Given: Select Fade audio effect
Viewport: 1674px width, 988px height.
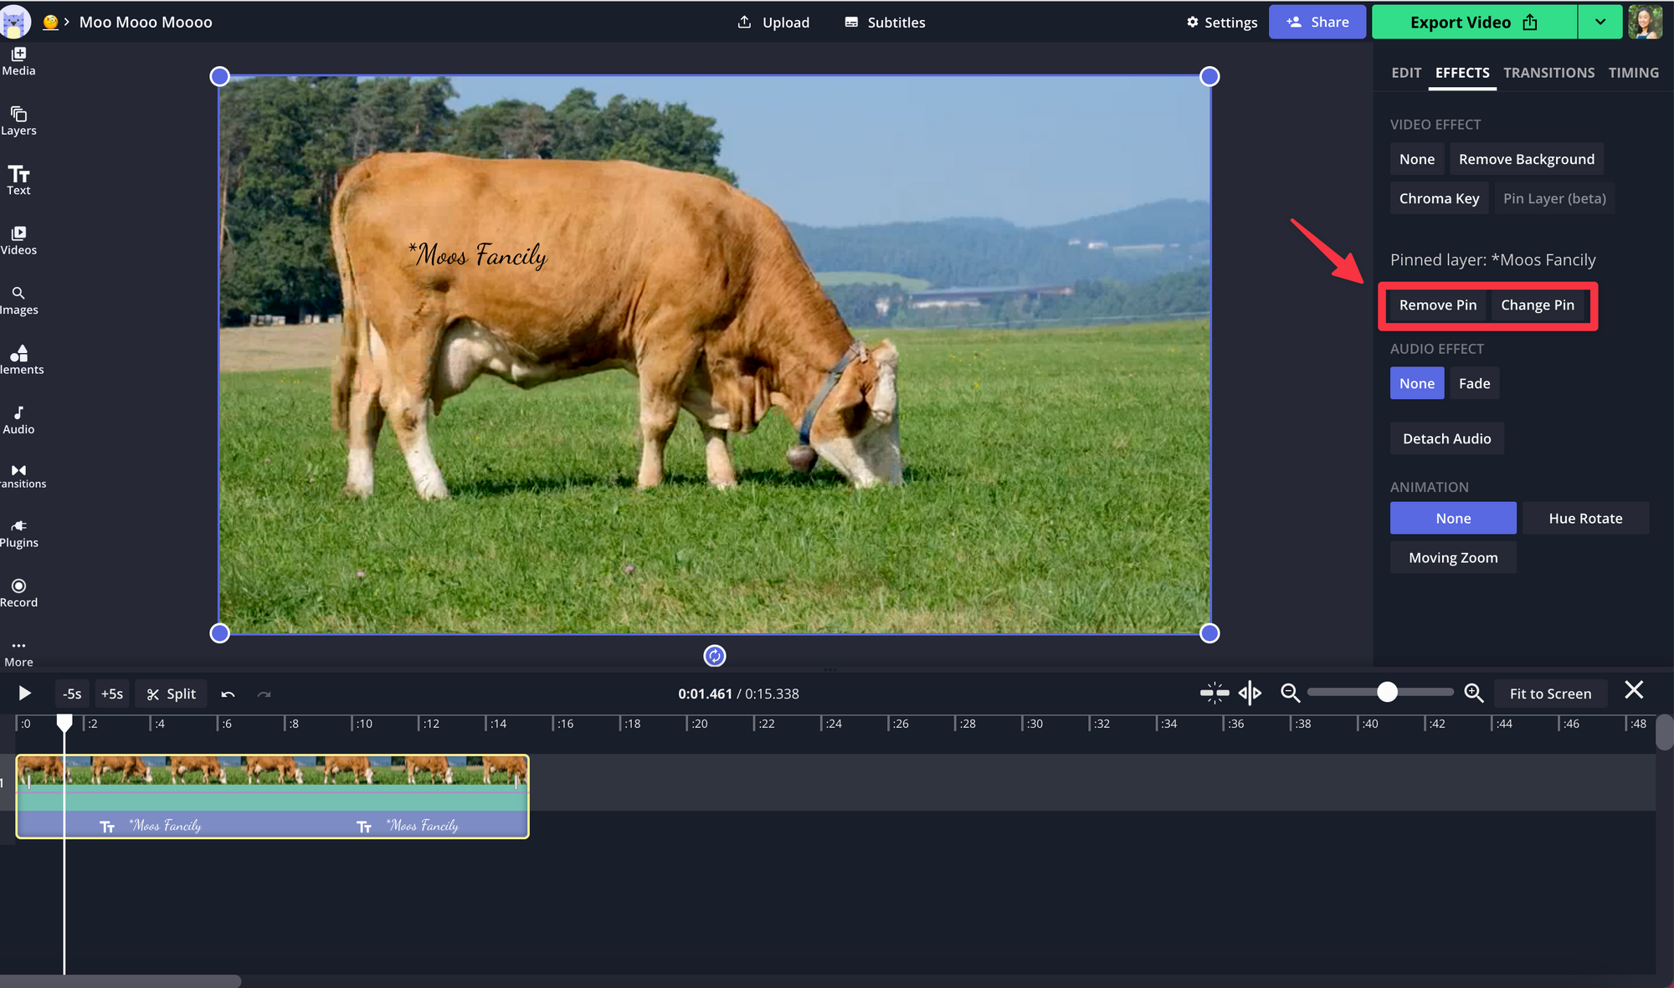Looking at the screenshot, I should (1474, 383).
